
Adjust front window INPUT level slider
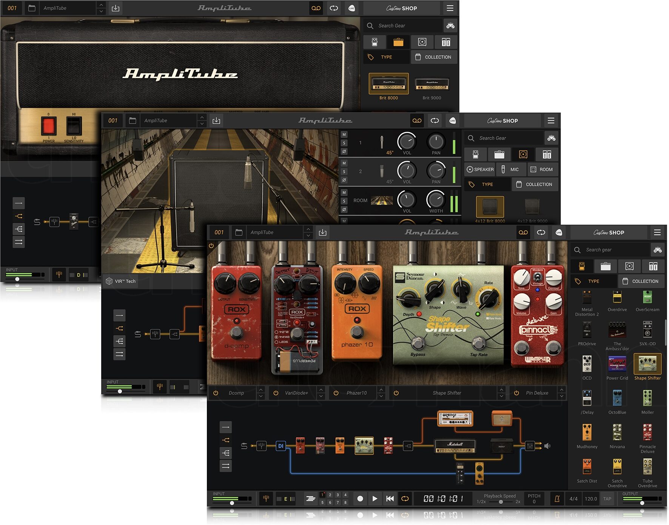pyautogui.click(x=232, y=503)
